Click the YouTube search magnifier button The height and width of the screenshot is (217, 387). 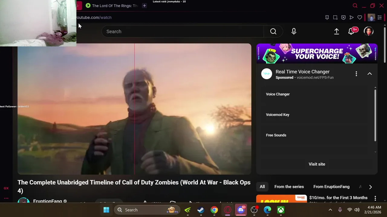(273, 31)
